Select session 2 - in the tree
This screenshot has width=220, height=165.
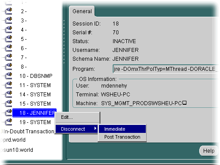tap(24, 11)
